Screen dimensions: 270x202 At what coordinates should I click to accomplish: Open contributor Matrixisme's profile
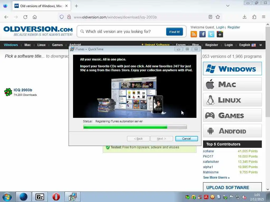pos(211,172)
